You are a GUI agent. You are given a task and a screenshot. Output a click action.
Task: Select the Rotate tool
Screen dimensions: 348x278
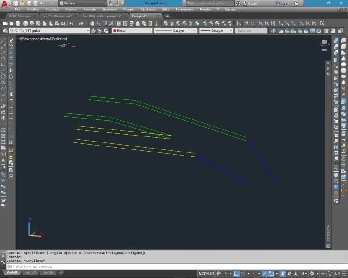11,76
